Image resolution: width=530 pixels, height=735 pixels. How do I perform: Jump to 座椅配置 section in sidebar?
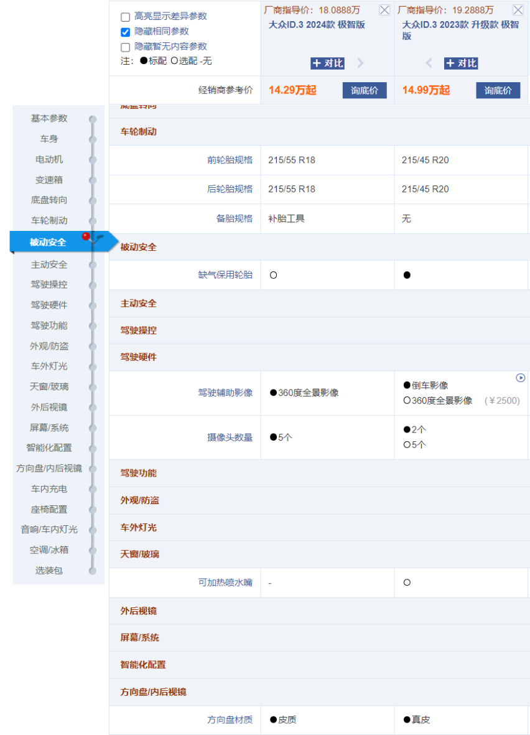[x=49, y=510]
